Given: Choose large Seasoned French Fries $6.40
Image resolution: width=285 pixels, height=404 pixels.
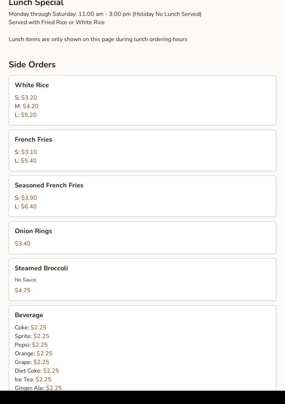Looking at the screenshot, I should click(28, 207).
